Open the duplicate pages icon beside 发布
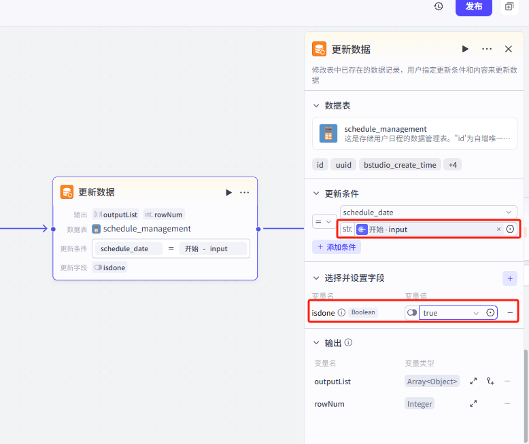529x444 pixels. [509, 7]
